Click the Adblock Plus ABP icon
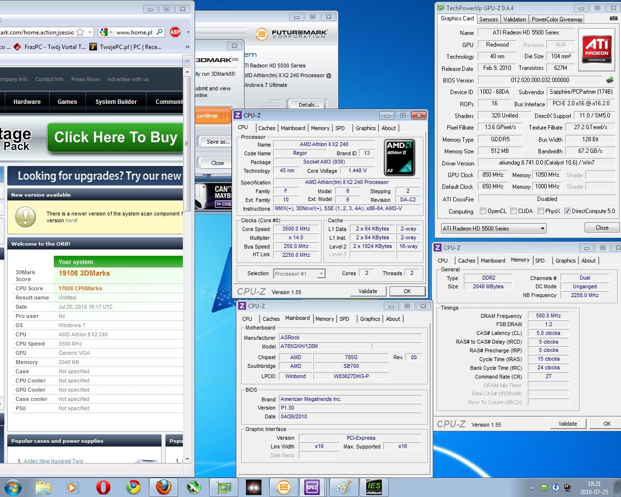The height and width of the screenshot is (497, 621). click(175, 32)
